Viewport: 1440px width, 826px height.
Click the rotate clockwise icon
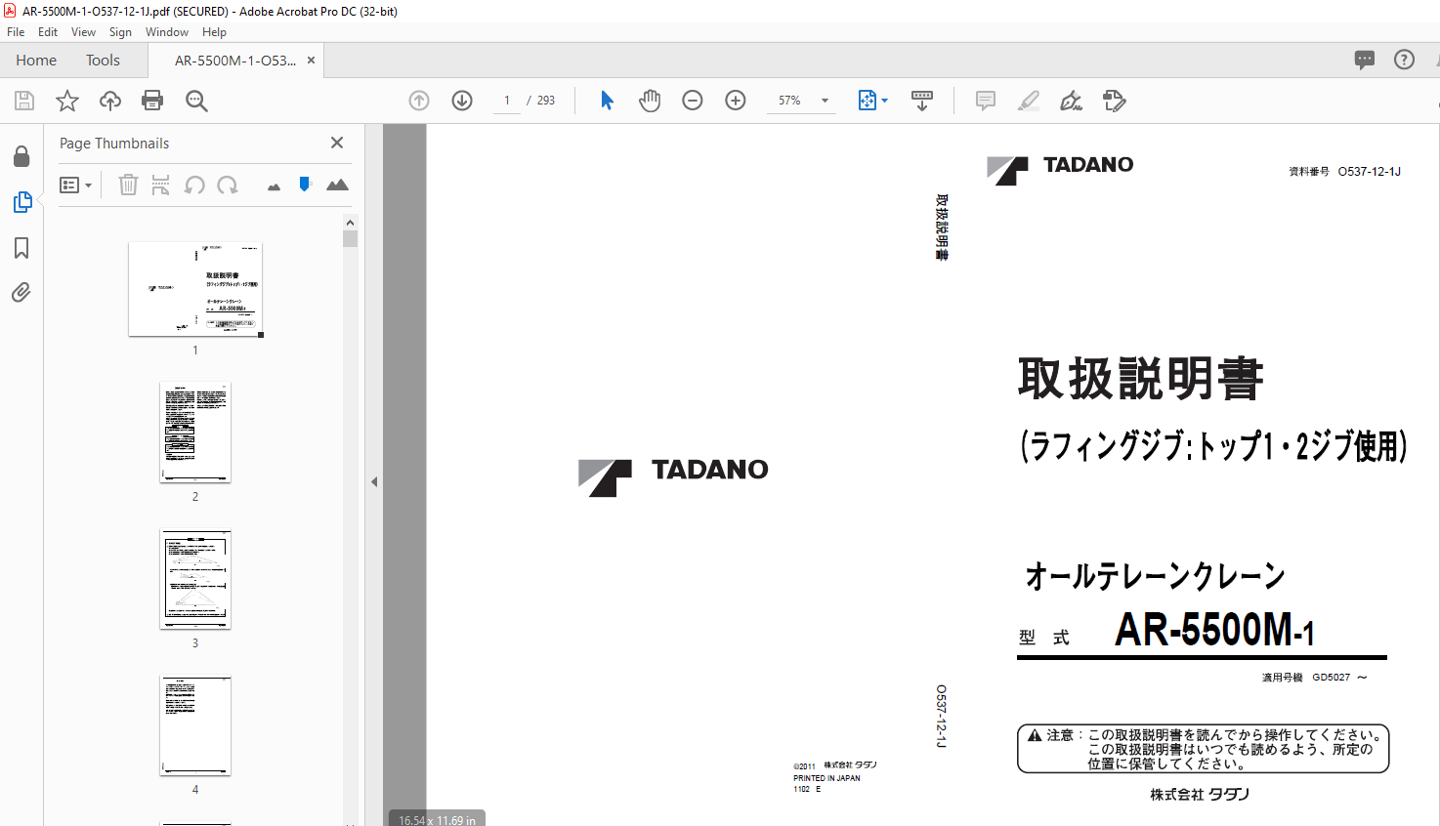point(228,185)
